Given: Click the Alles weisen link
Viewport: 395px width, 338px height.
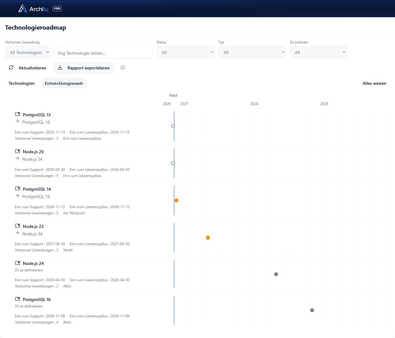Looking at the screenshot, I should pyautogui.click(x=374, y=83).
